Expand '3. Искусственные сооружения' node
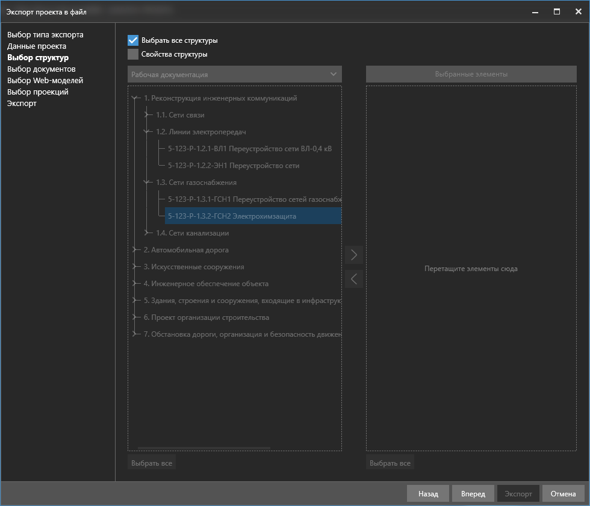The height and width of the screenshot is (506, 590). [x=136, y=267]
